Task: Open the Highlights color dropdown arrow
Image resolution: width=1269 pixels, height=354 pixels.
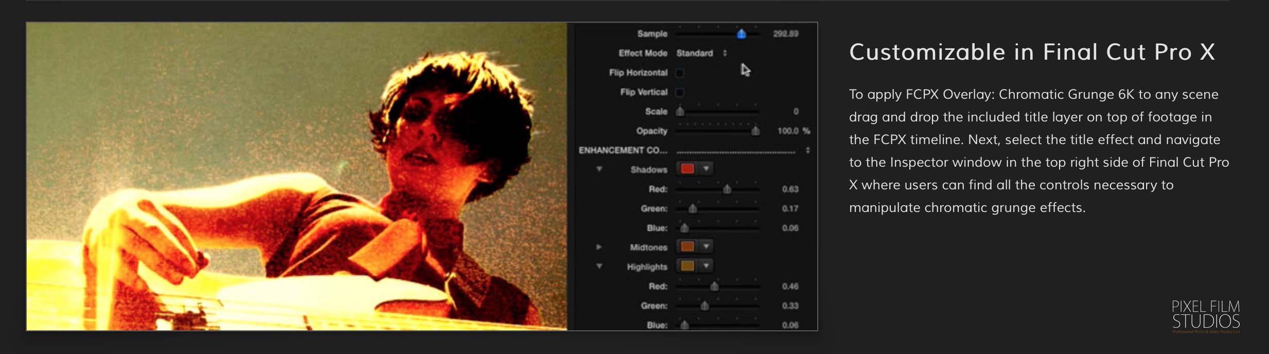Action: (706, 266)
